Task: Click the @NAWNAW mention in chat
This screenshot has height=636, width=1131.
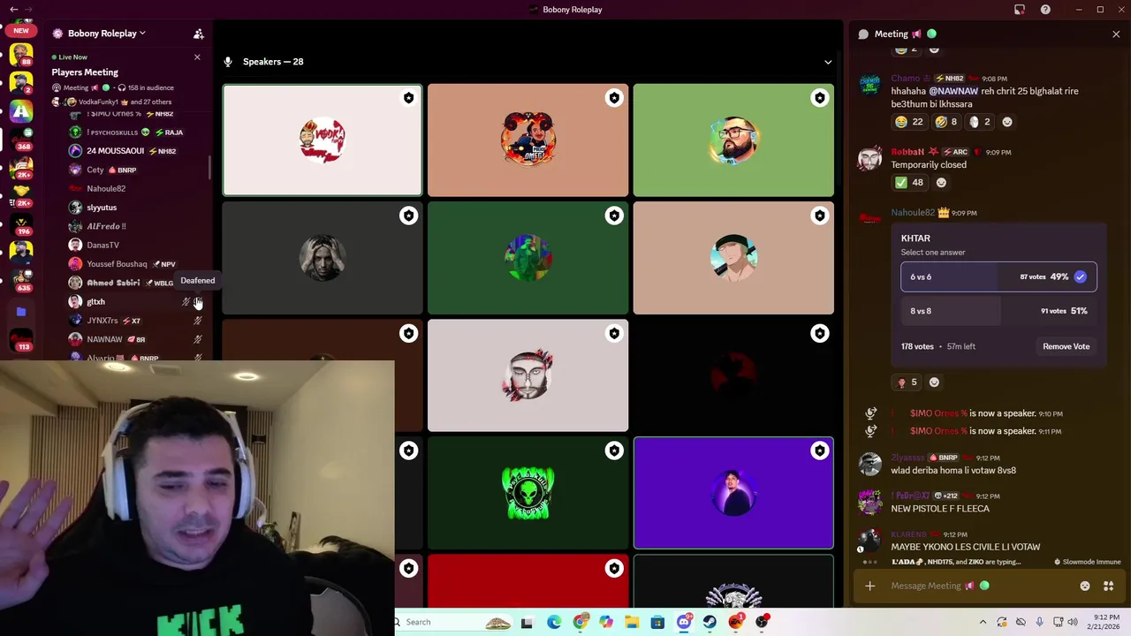Action: click(x=953, y=91)
